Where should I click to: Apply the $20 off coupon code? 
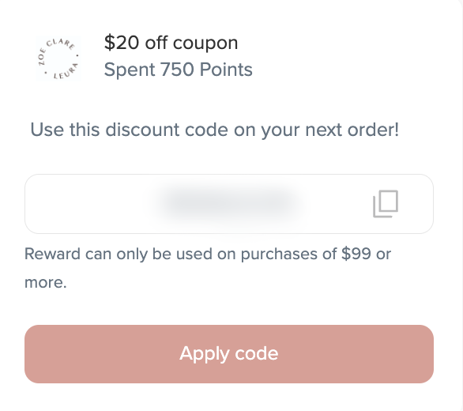click(229, 354)
